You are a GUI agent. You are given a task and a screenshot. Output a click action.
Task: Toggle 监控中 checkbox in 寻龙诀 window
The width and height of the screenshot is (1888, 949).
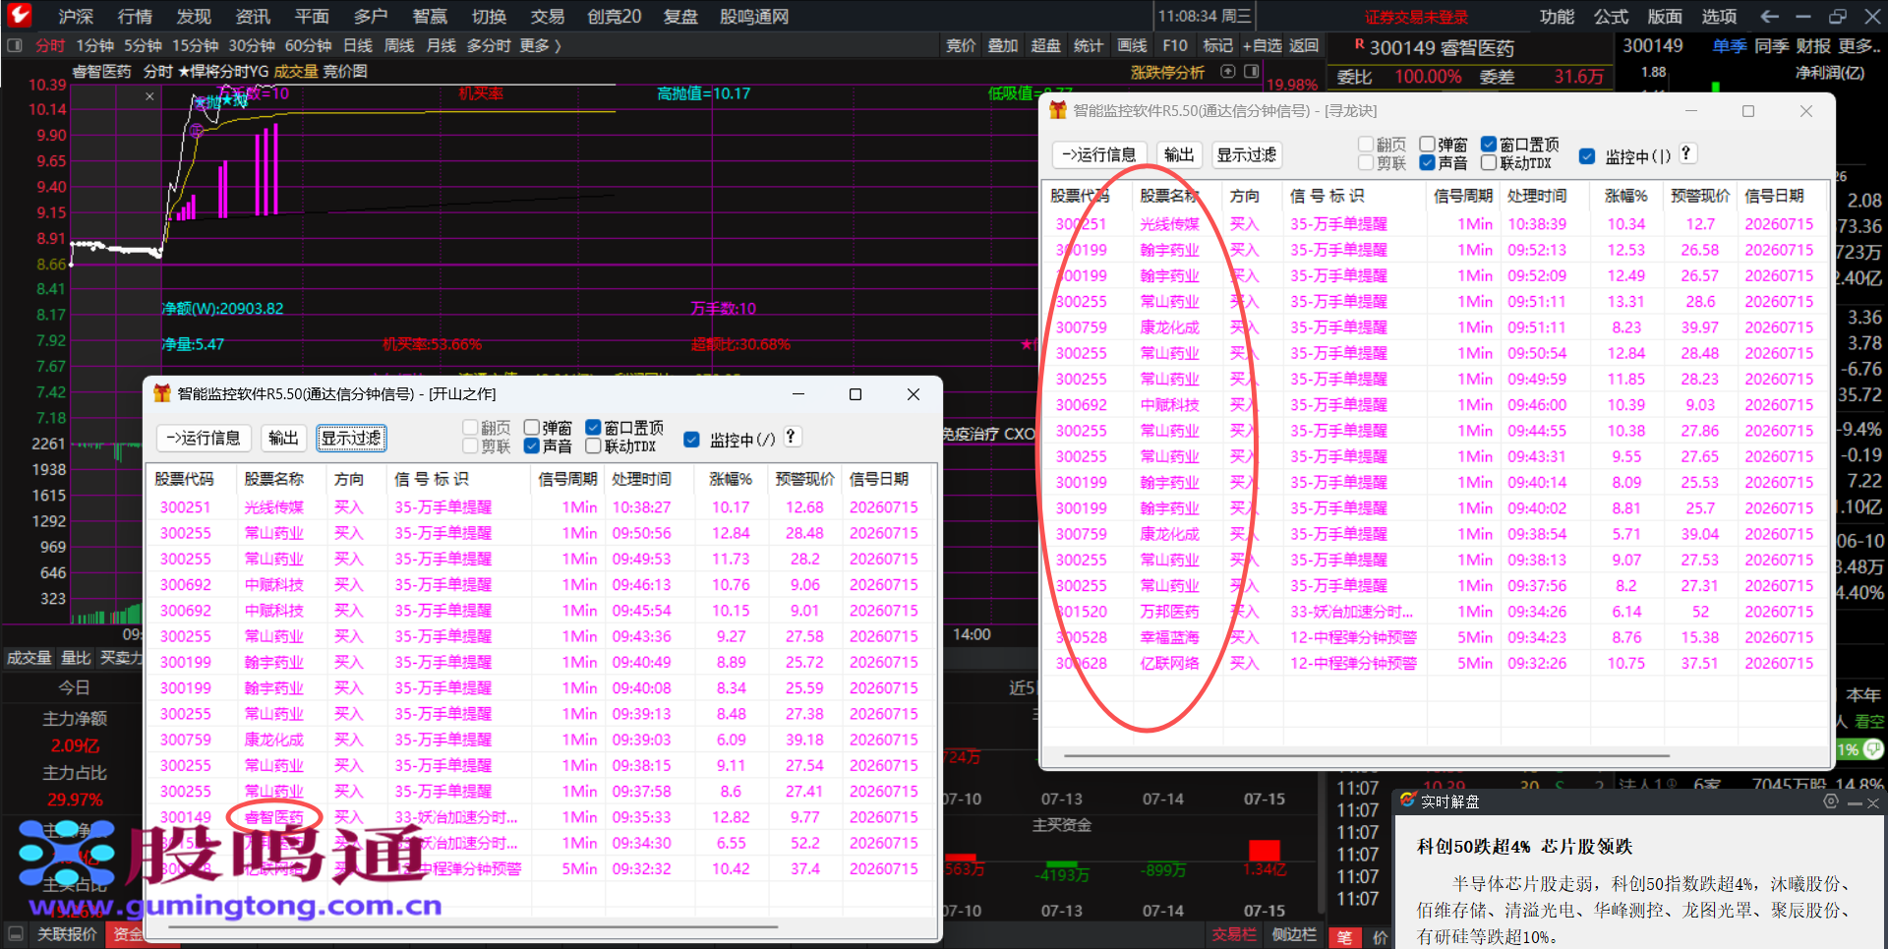1587,156
